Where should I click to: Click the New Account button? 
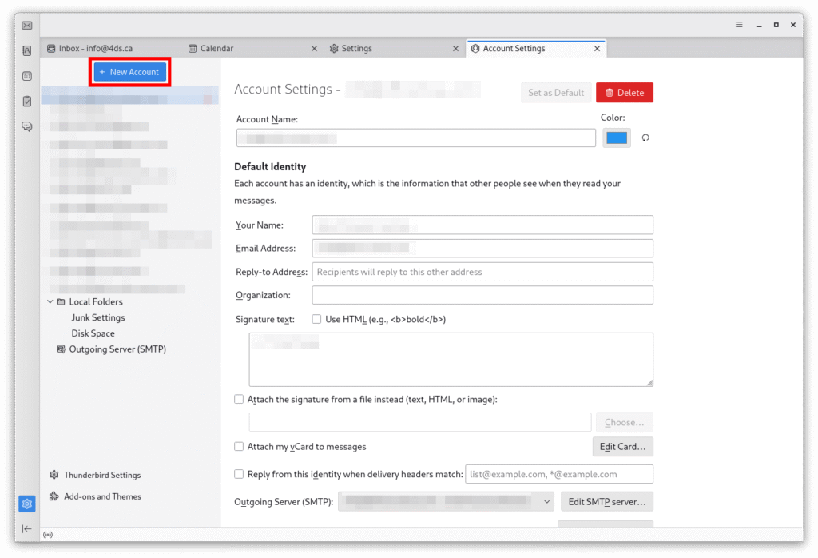coord(129,72)
